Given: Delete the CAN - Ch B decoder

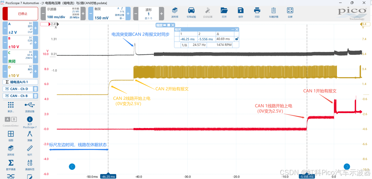Looking at the screenshot, I should (35, 96).
